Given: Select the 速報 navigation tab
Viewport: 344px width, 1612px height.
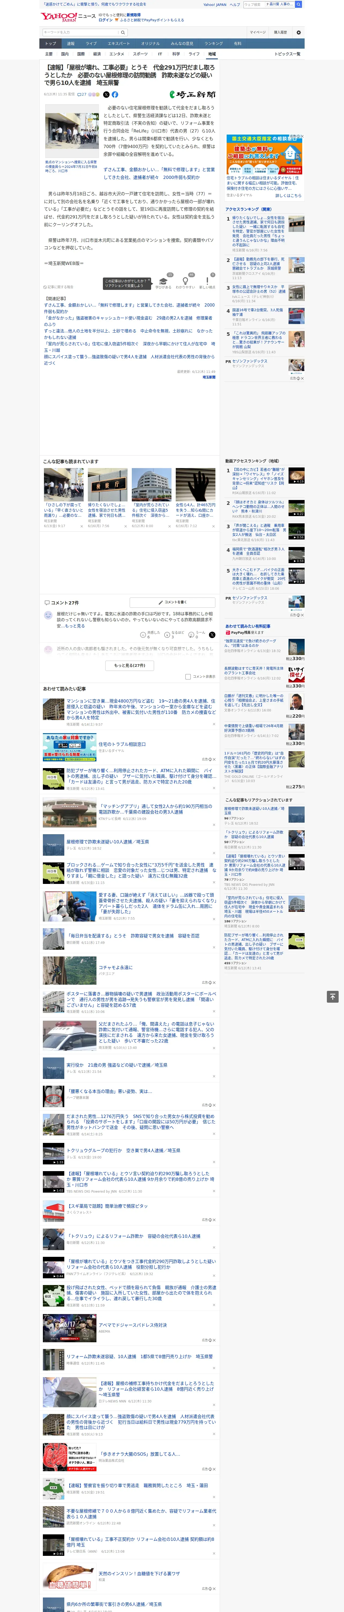Looking at the screenshot, I should tap(70, 44).
